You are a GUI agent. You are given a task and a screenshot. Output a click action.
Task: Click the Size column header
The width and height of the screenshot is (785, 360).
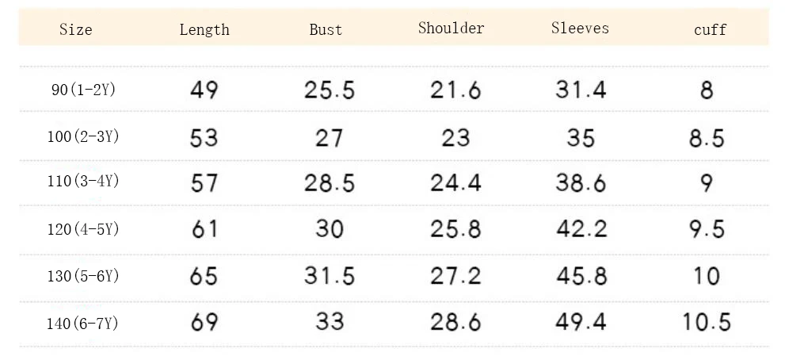[76, 30]
